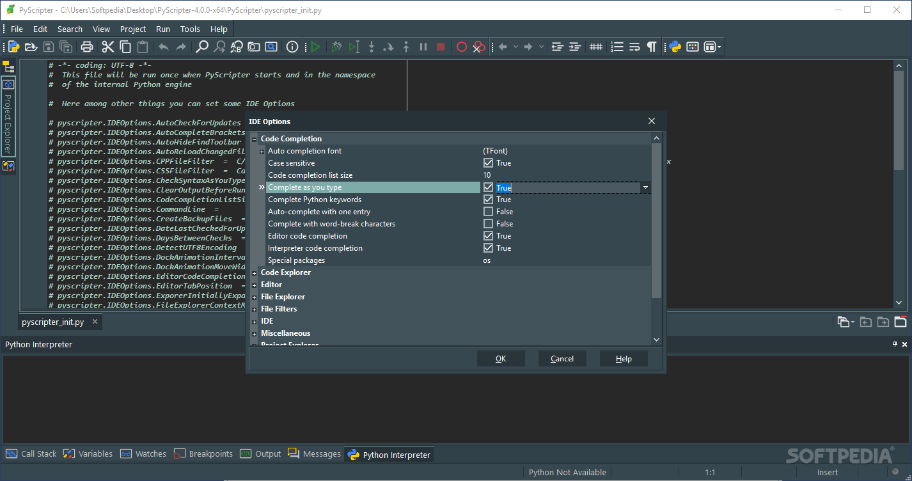Start debugging with the bug play icon
The image size is (912, 481).
tap(336, 47)
